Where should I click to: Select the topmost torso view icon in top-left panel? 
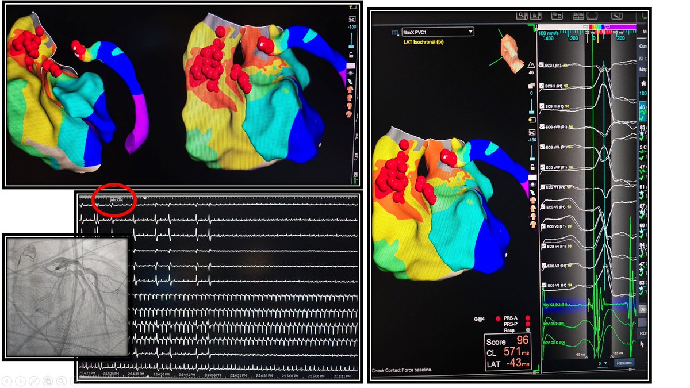point(350,90)
